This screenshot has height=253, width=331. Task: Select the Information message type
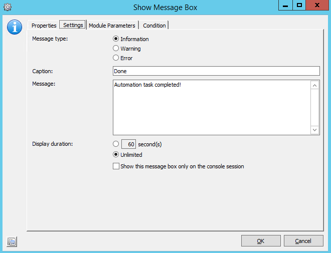pyautogui.click(x=116, y=39)
